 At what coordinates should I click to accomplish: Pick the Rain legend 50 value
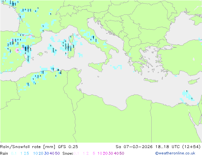57,153
